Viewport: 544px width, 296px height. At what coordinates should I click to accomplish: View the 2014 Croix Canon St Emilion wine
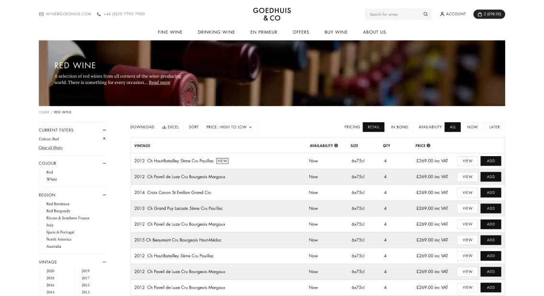click(x=467, y=192)
